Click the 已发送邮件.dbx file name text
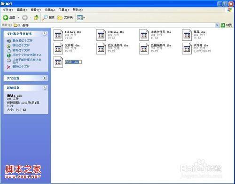Screen dimensions: 235x184 [x=118, y=46]
